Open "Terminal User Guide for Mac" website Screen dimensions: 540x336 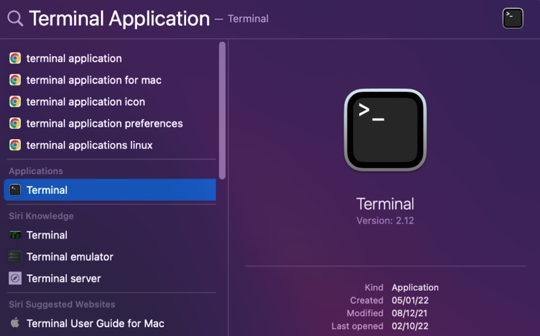[110, 323]
